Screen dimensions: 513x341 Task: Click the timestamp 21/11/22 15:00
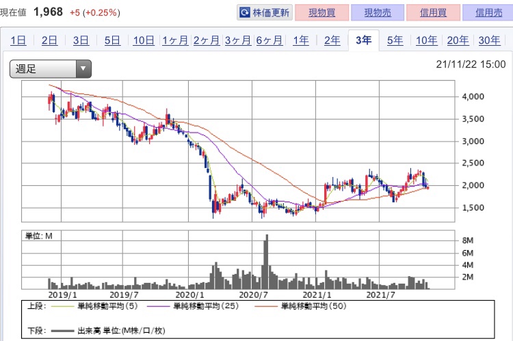(471, 64)
